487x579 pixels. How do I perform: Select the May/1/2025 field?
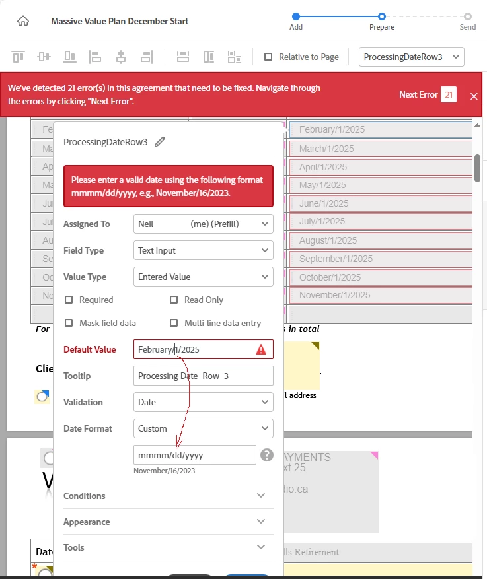381,185
